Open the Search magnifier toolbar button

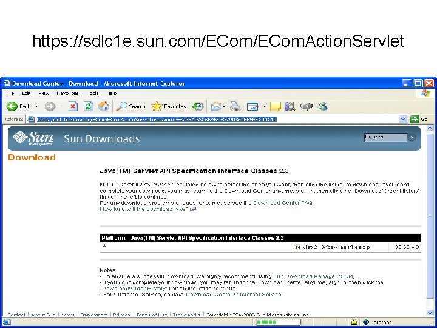[x=130, y=106]
